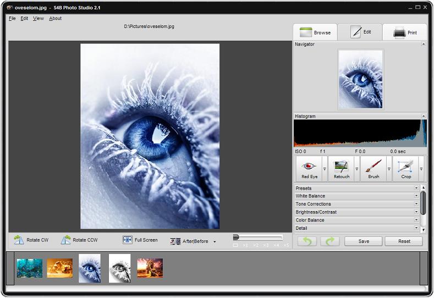Viewport: 434px width, 298px height.
Task: Open the File menu
Action: tap(12, 18)
